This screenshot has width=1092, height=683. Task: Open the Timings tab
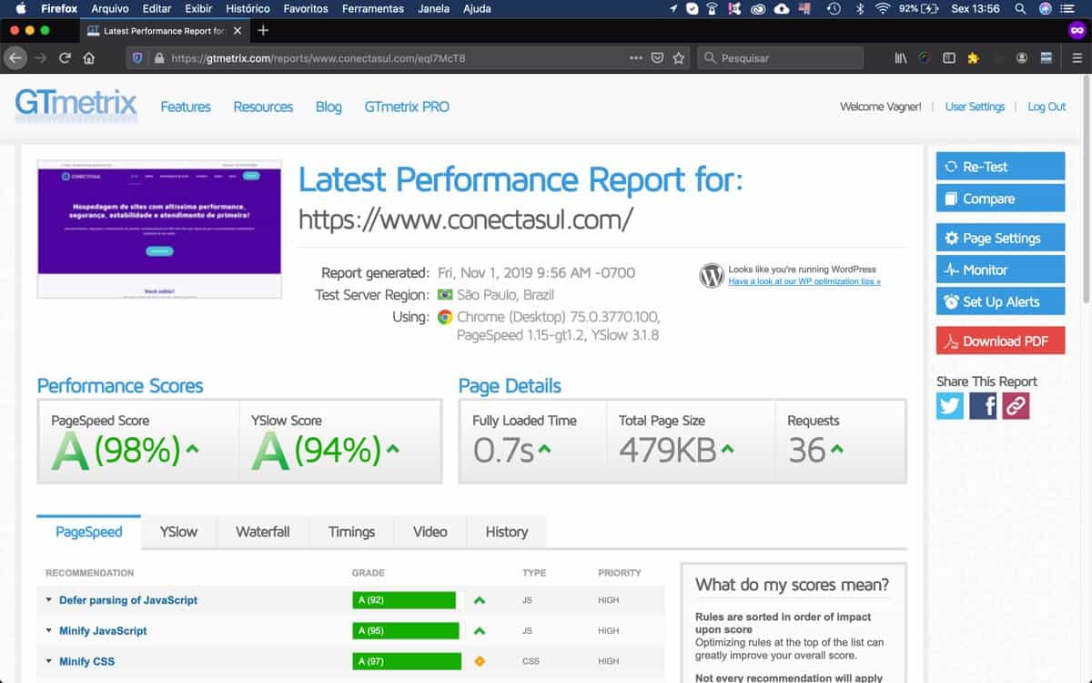tap(351, 532)
